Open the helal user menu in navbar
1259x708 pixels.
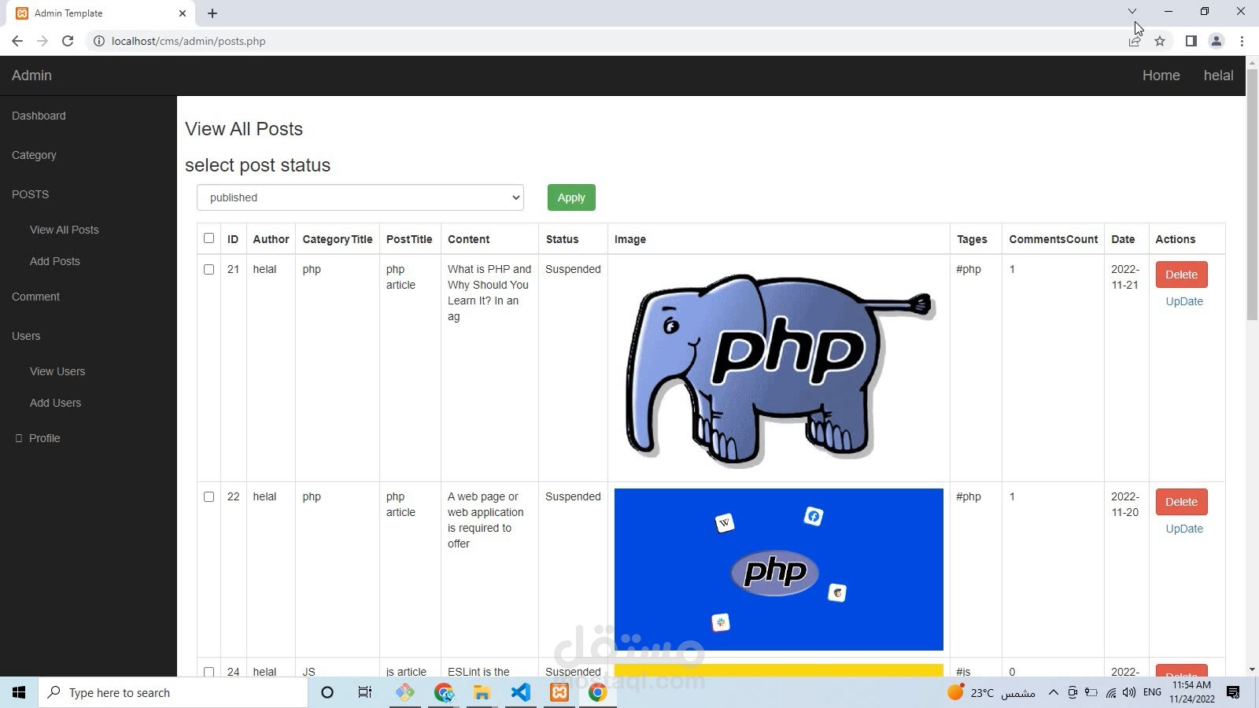pyautogui.click(x=1218, y=76)
